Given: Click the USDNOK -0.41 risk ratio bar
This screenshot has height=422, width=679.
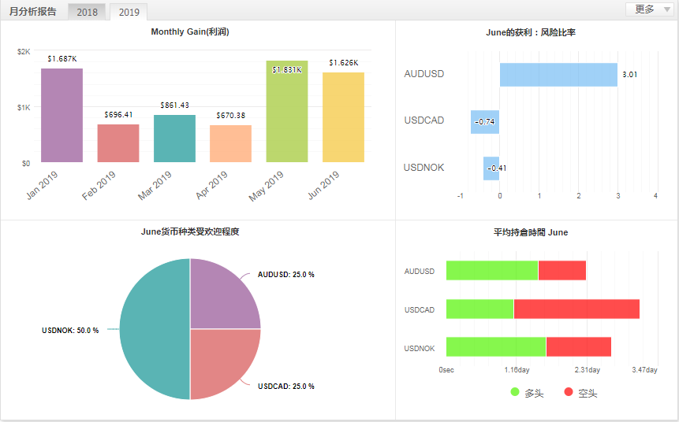Looking at the screenshot, I should [x=491, y=168].
